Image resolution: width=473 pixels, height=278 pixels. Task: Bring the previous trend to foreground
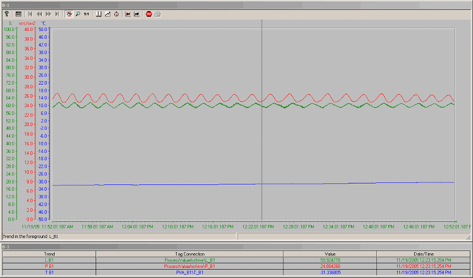[128, 14]
